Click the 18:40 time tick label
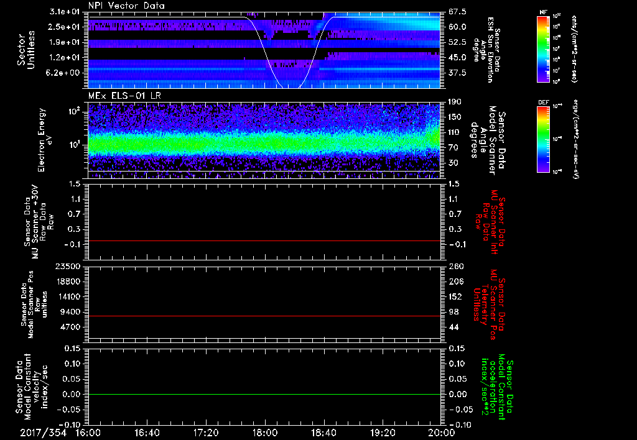The height and width of the screenshot is (440, 637). tap(323, 433)
